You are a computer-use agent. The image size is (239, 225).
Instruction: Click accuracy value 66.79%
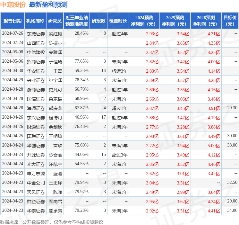tap(81, 89)
